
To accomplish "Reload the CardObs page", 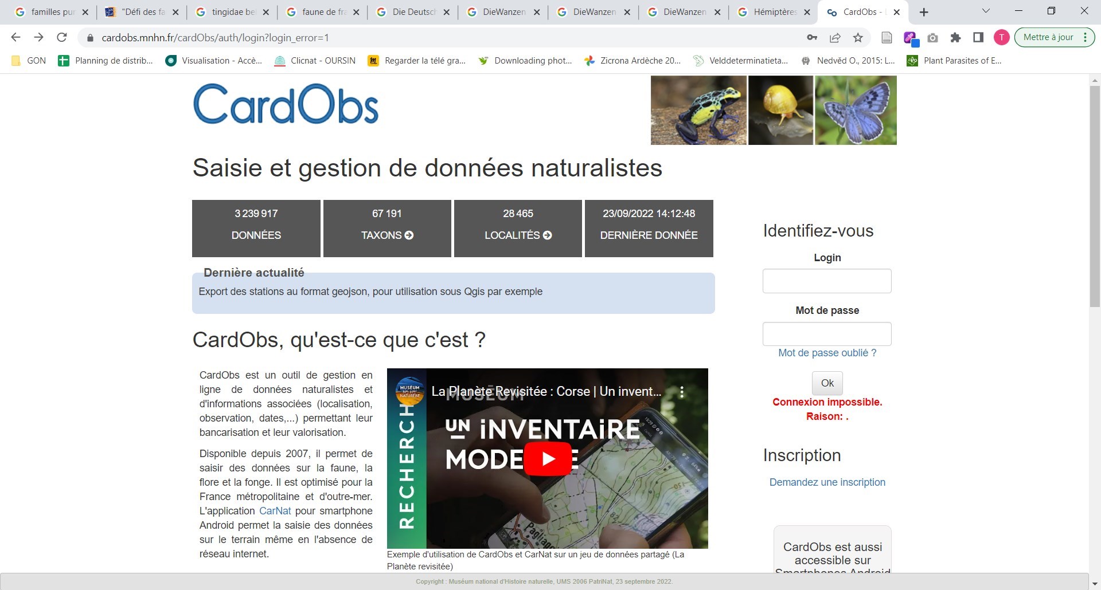I will [x=62, y=37].
